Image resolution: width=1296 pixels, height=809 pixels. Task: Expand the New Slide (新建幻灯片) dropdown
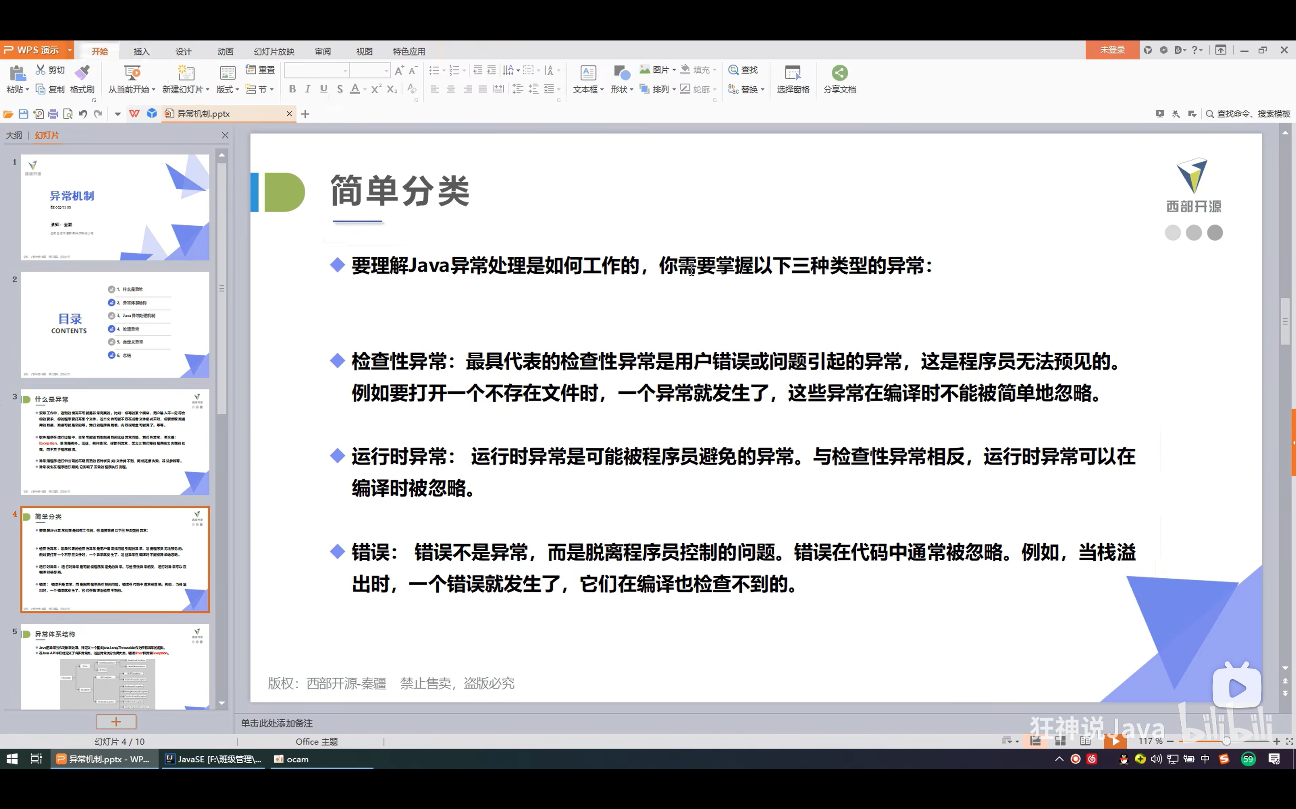[x=207, y=90]
